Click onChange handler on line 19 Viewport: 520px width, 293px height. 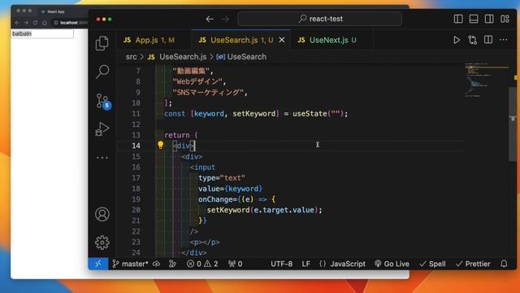[236, 199]
